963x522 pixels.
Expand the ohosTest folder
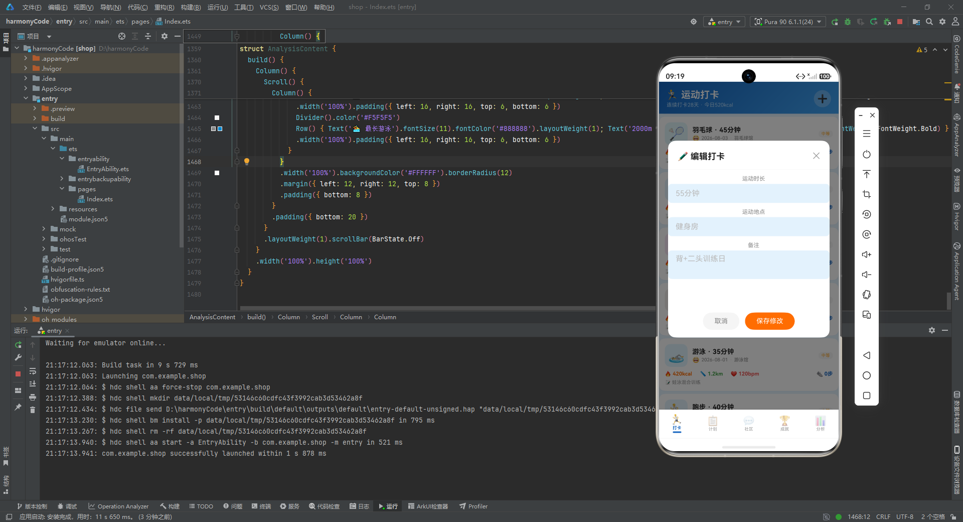[x=44, y=239]
